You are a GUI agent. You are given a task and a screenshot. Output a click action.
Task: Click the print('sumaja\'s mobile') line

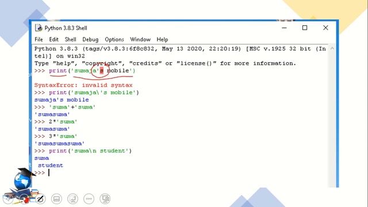(x=87, y=93)
